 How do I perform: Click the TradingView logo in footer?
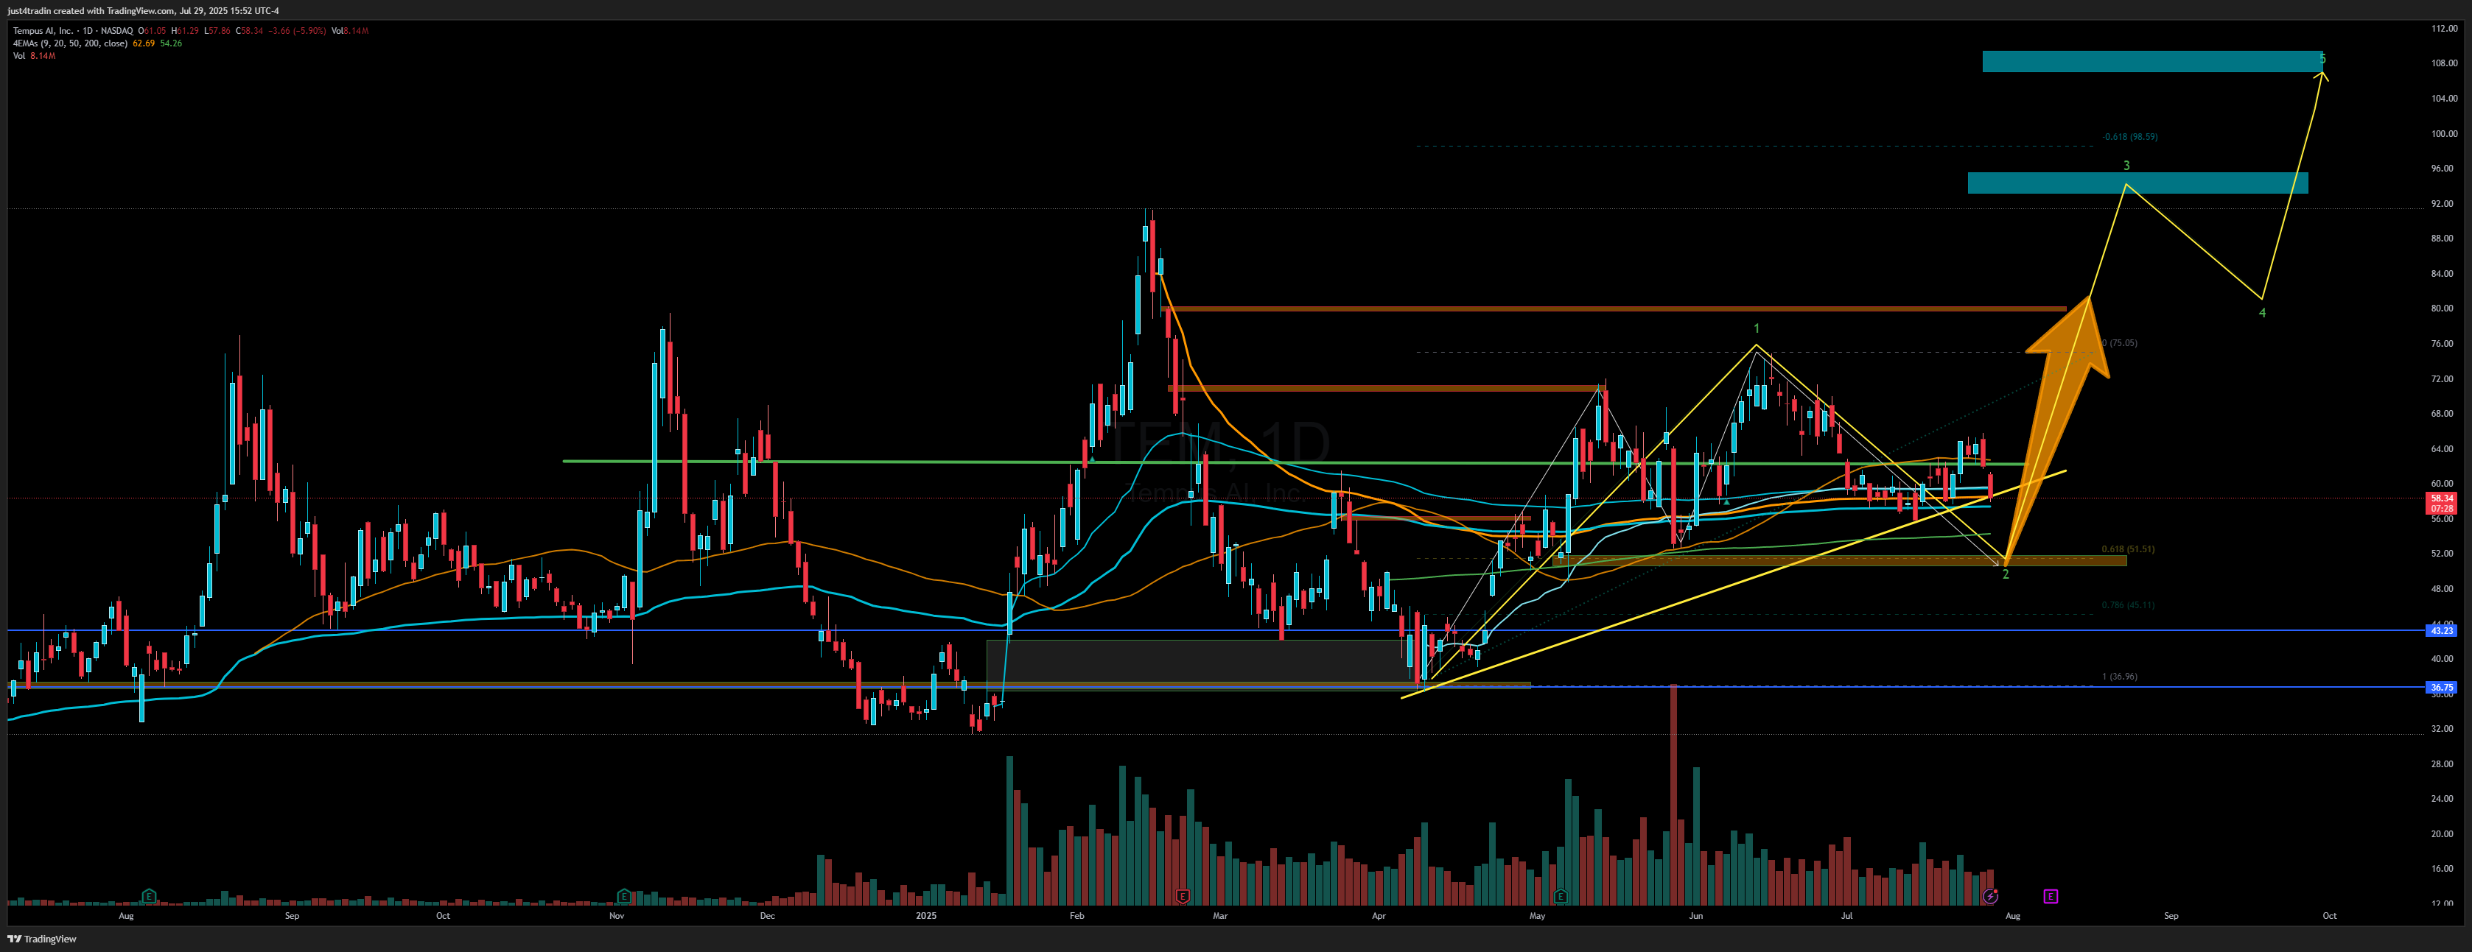tap(41, 939)
